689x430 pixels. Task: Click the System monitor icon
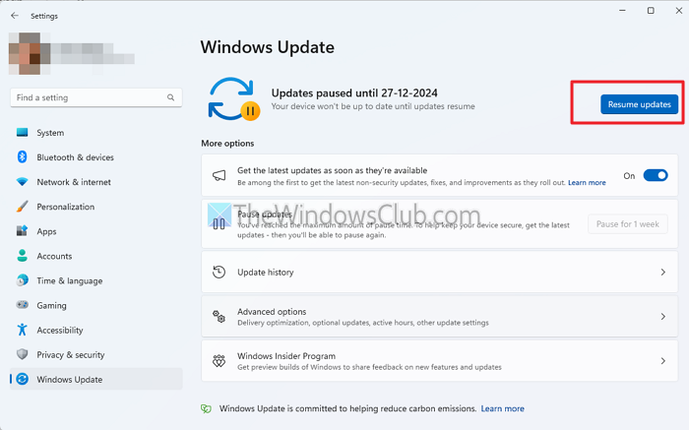point(22,132)
